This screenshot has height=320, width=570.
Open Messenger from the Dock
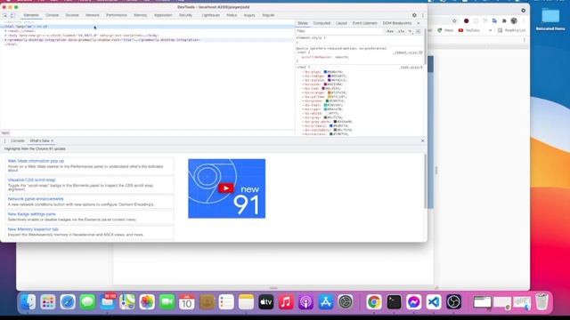coord(413,302)
